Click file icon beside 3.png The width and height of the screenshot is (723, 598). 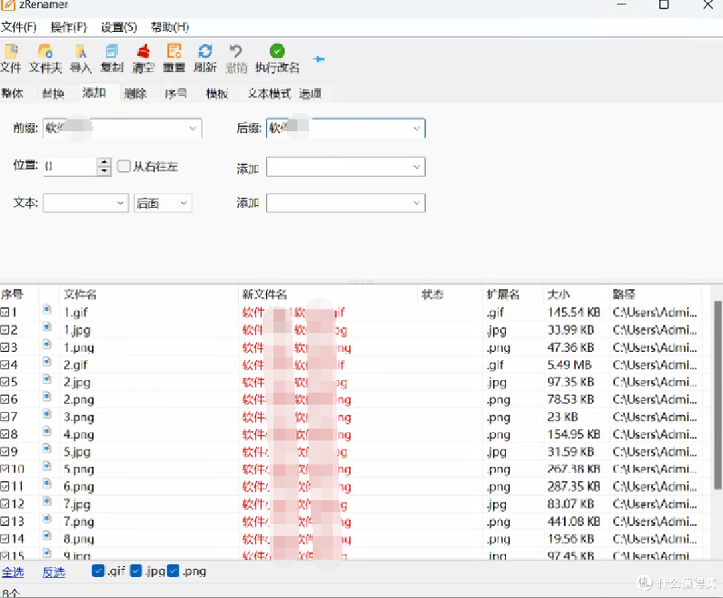(x=47, y=414)
